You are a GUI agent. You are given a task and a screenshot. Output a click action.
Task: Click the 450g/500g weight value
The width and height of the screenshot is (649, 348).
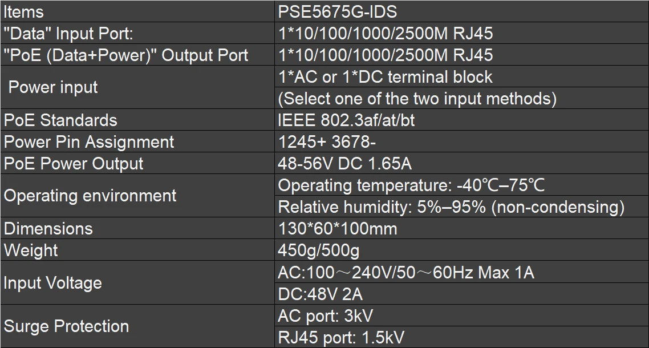pos(318,250)
